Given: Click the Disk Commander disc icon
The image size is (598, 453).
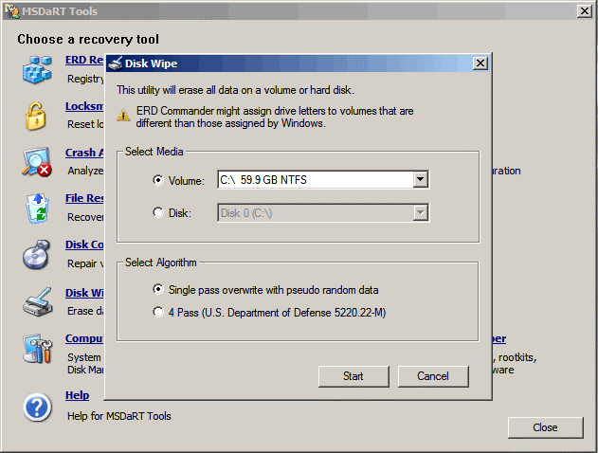Looking at the screenshot, I should coord(37,255).
